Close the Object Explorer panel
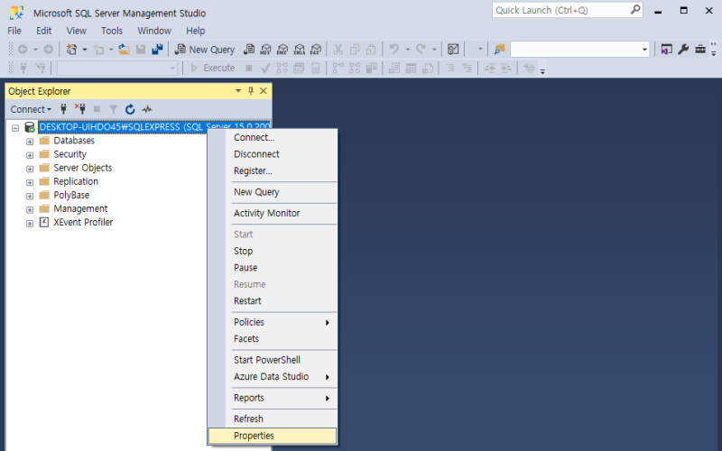 [264, 91]
